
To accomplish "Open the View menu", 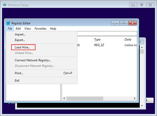I will coord(28,28).
